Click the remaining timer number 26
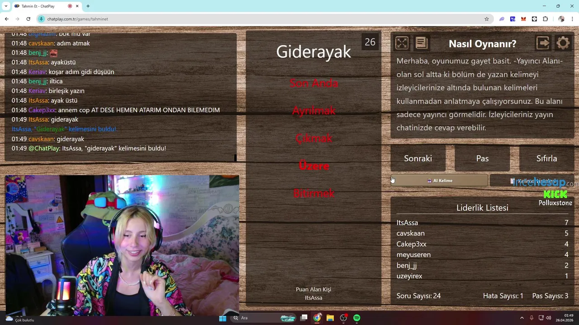579x325 pixels. pyautogui.click(x=370, y=42)
